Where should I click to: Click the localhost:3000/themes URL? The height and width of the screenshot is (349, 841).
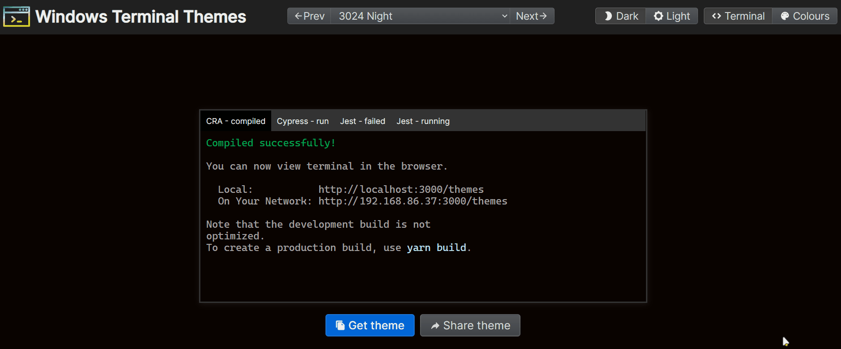click(401, 189)
